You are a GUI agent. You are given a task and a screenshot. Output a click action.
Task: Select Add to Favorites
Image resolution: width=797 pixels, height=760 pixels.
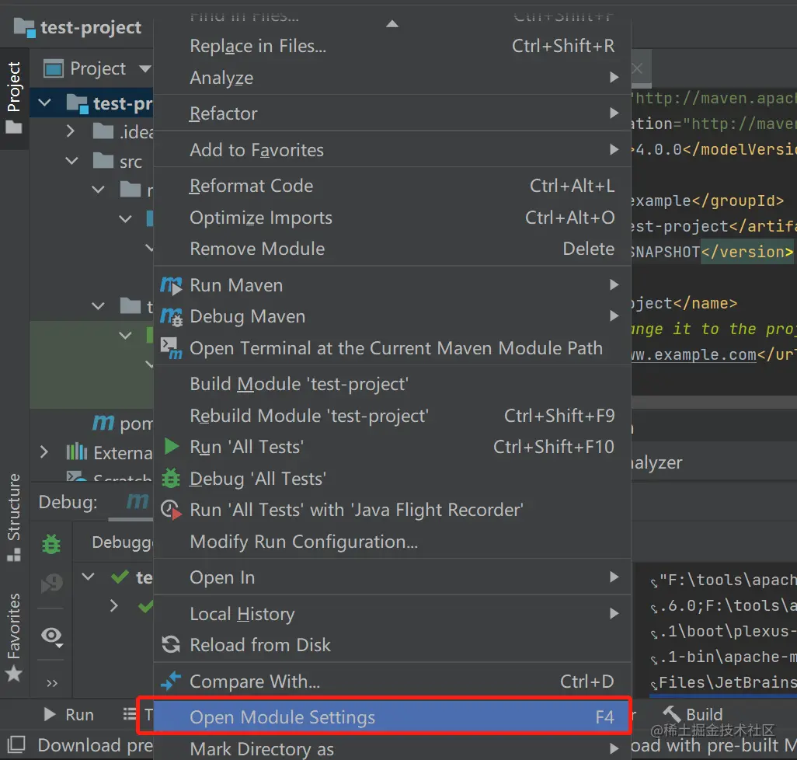tap(392, 150)
